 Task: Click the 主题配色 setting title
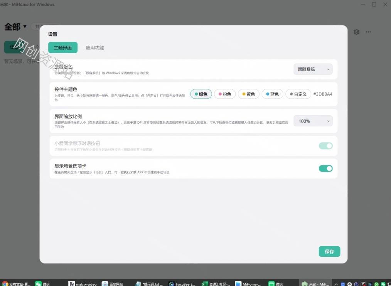click(64, 67)
